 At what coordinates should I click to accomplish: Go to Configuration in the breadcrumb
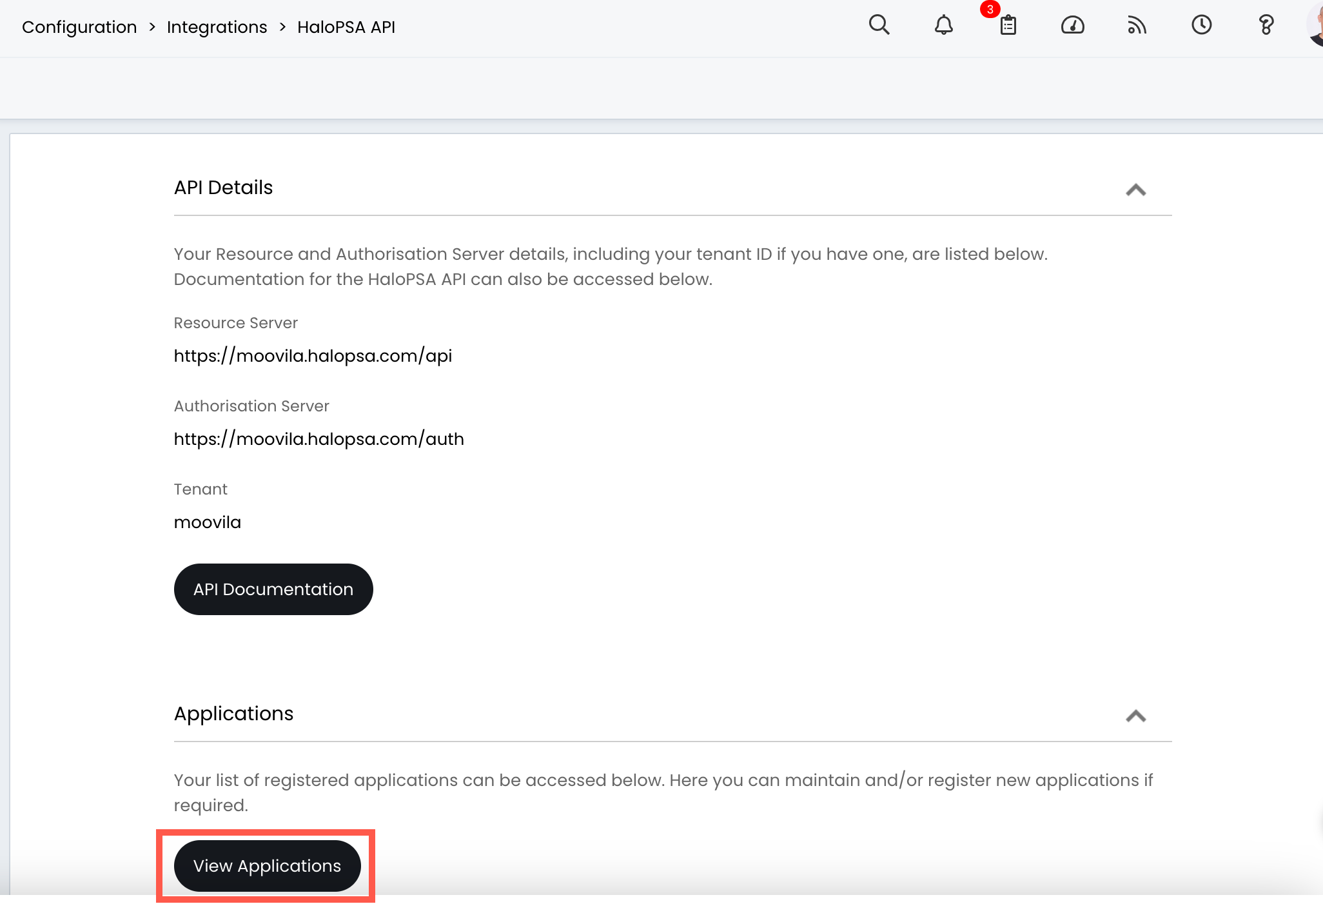(x=79, y=27)
